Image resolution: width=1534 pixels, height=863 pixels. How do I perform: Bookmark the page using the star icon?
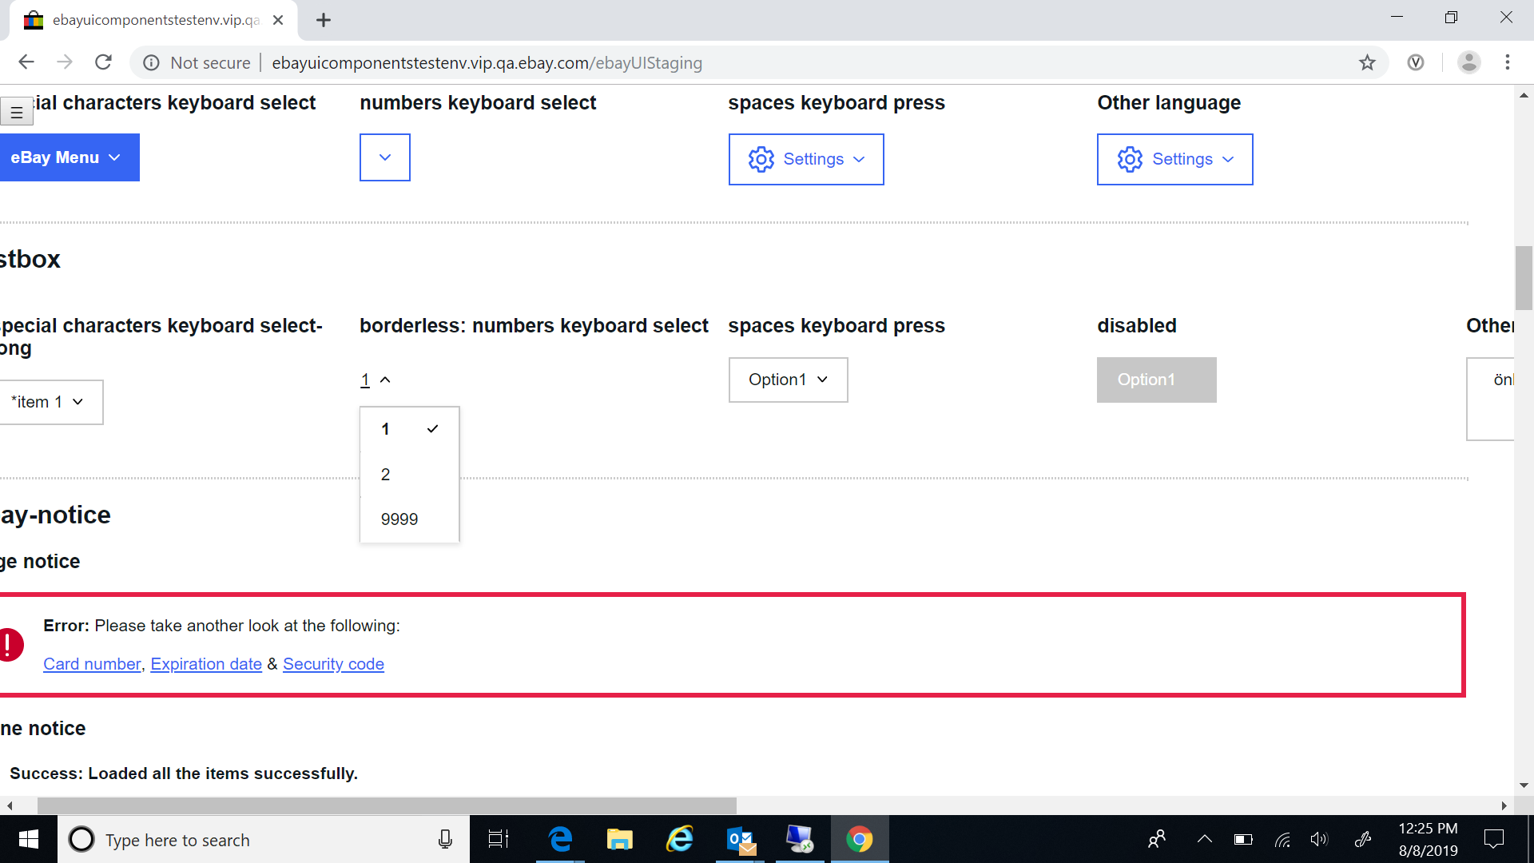[1368, 62]
